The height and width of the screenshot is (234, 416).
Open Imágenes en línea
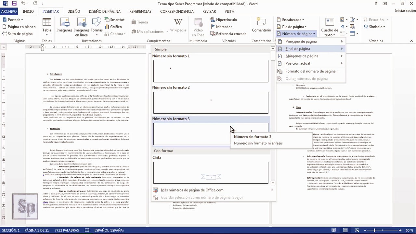pyautogui.click(x=82, y=27)
